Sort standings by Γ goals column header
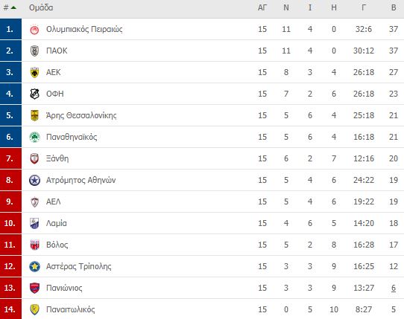Viewport: 404px width, 319px height. point(364,7)
